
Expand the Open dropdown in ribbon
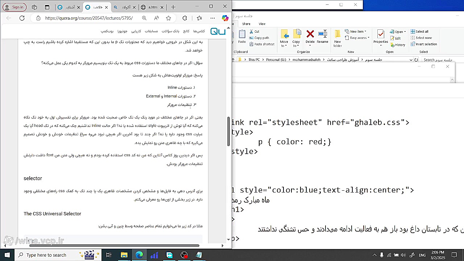pos(398,32)
